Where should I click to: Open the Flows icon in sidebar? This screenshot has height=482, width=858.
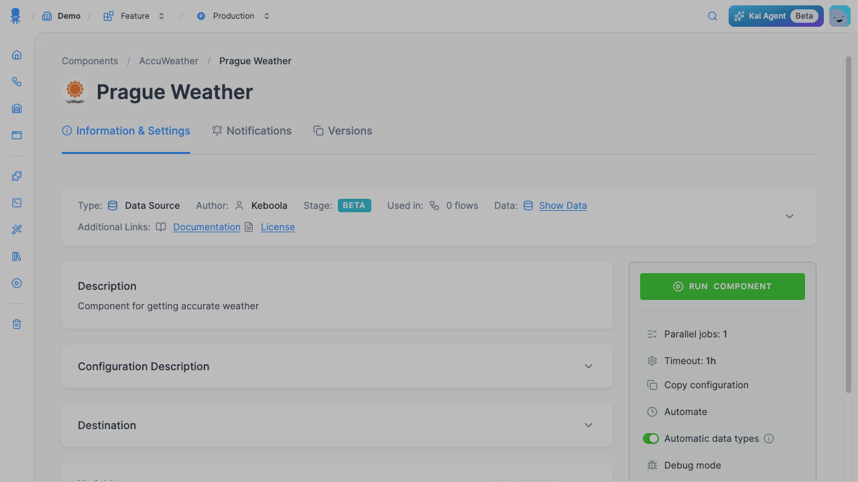point(17,82)
